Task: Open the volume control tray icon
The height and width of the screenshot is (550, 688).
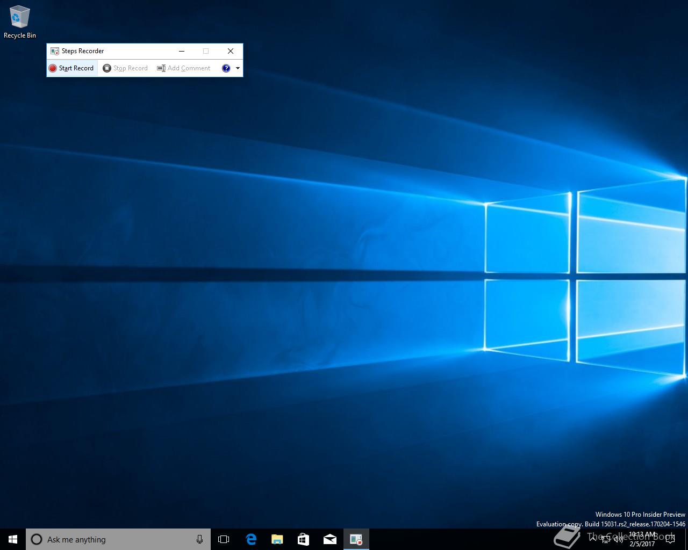Action: pos(618,539)
